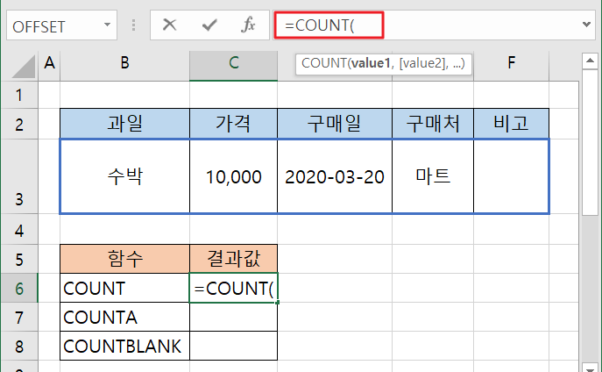
Task: Click the Name Box showing OFFSET
Action: (61, 25)
